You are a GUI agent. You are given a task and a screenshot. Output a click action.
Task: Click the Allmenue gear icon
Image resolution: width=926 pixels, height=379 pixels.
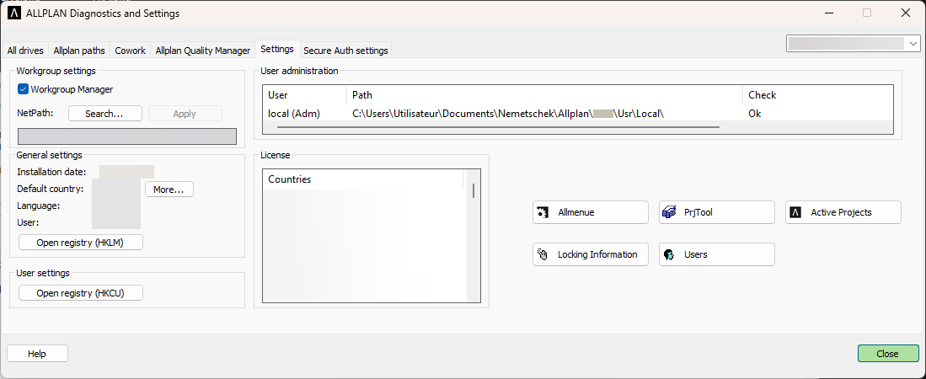pos(542,212)
